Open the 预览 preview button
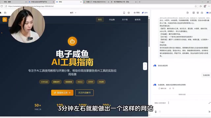Viewport: 211px width, 118px height. pyautogui.click(x=136, y=13)
